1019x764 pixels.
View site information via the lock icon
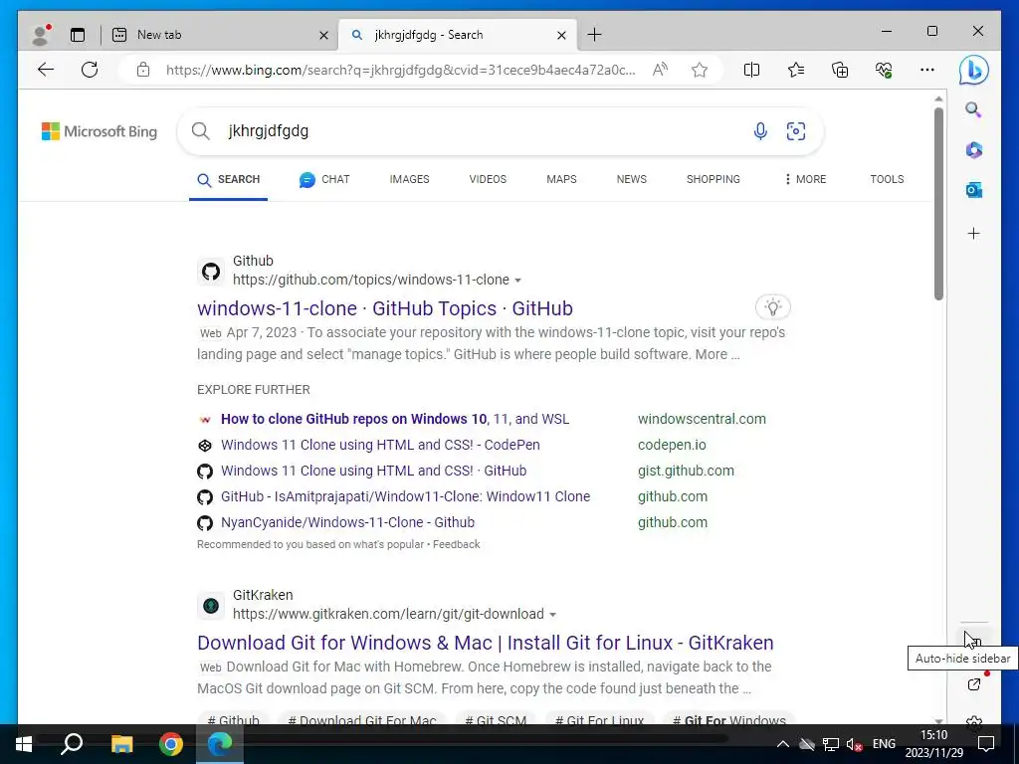143,70
